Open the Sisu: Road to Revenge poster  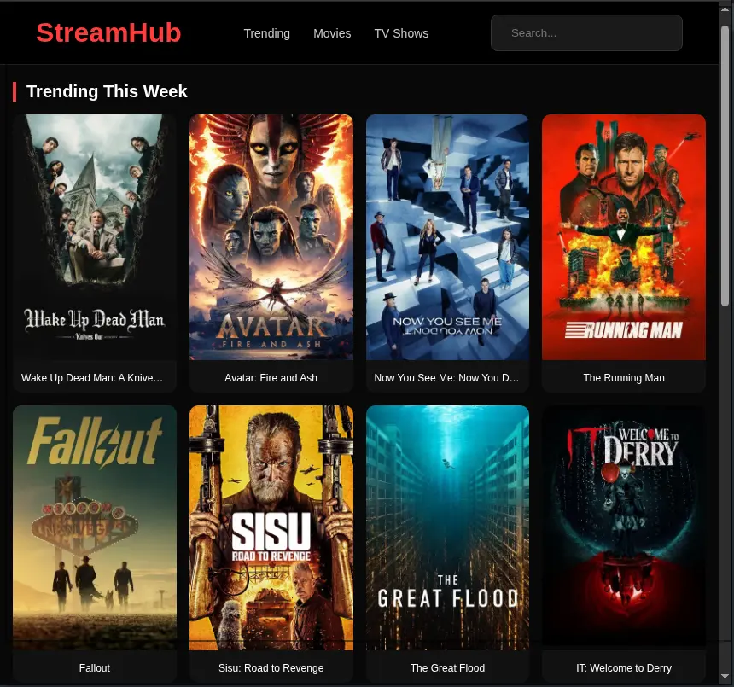coord(271,528)
